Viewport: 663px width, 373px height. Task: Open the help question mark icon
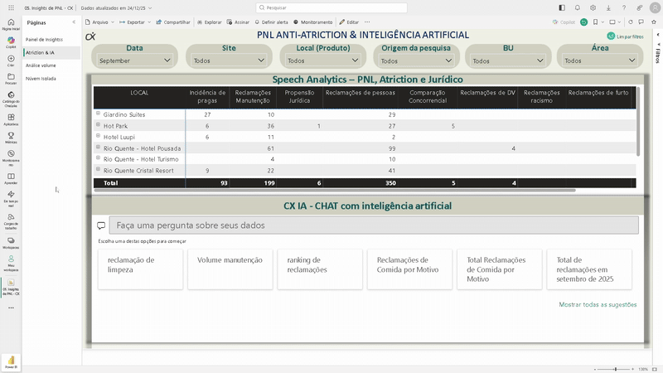click(624, 7)
